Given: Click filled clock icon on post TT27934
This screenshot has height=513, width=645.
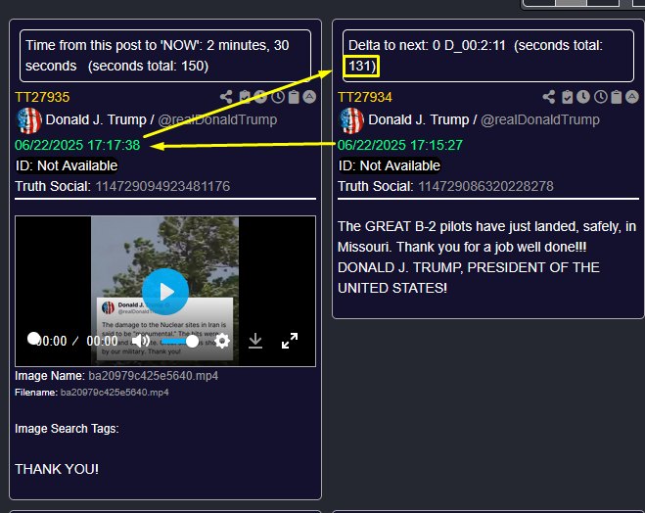Looking at the screenshot, I should click(x=583, y=97).
